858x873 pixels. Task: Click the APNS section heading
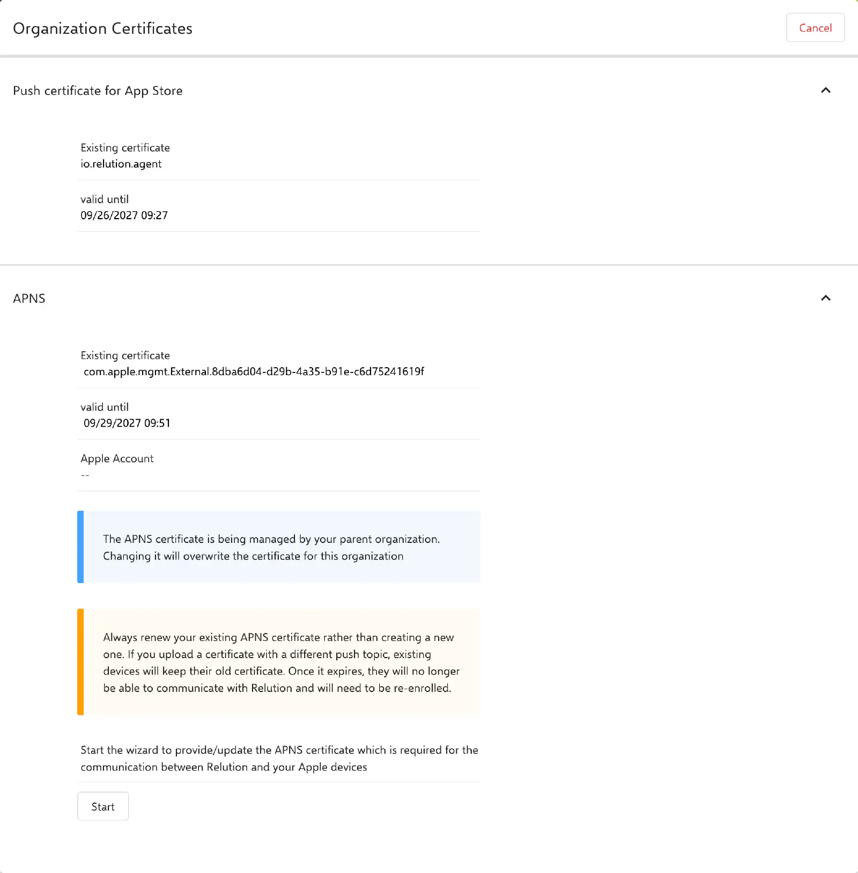29,299
